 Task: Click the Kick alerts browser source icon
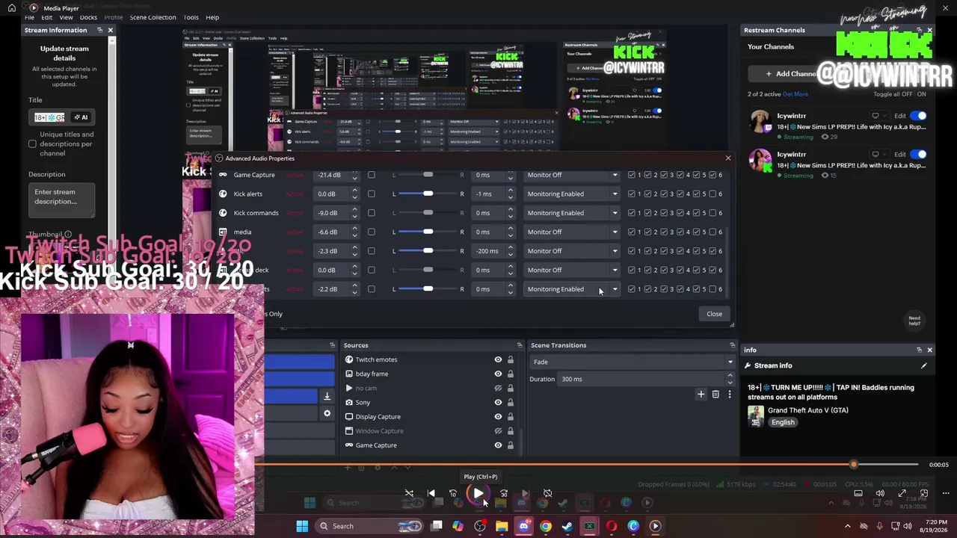coord(223,194)
